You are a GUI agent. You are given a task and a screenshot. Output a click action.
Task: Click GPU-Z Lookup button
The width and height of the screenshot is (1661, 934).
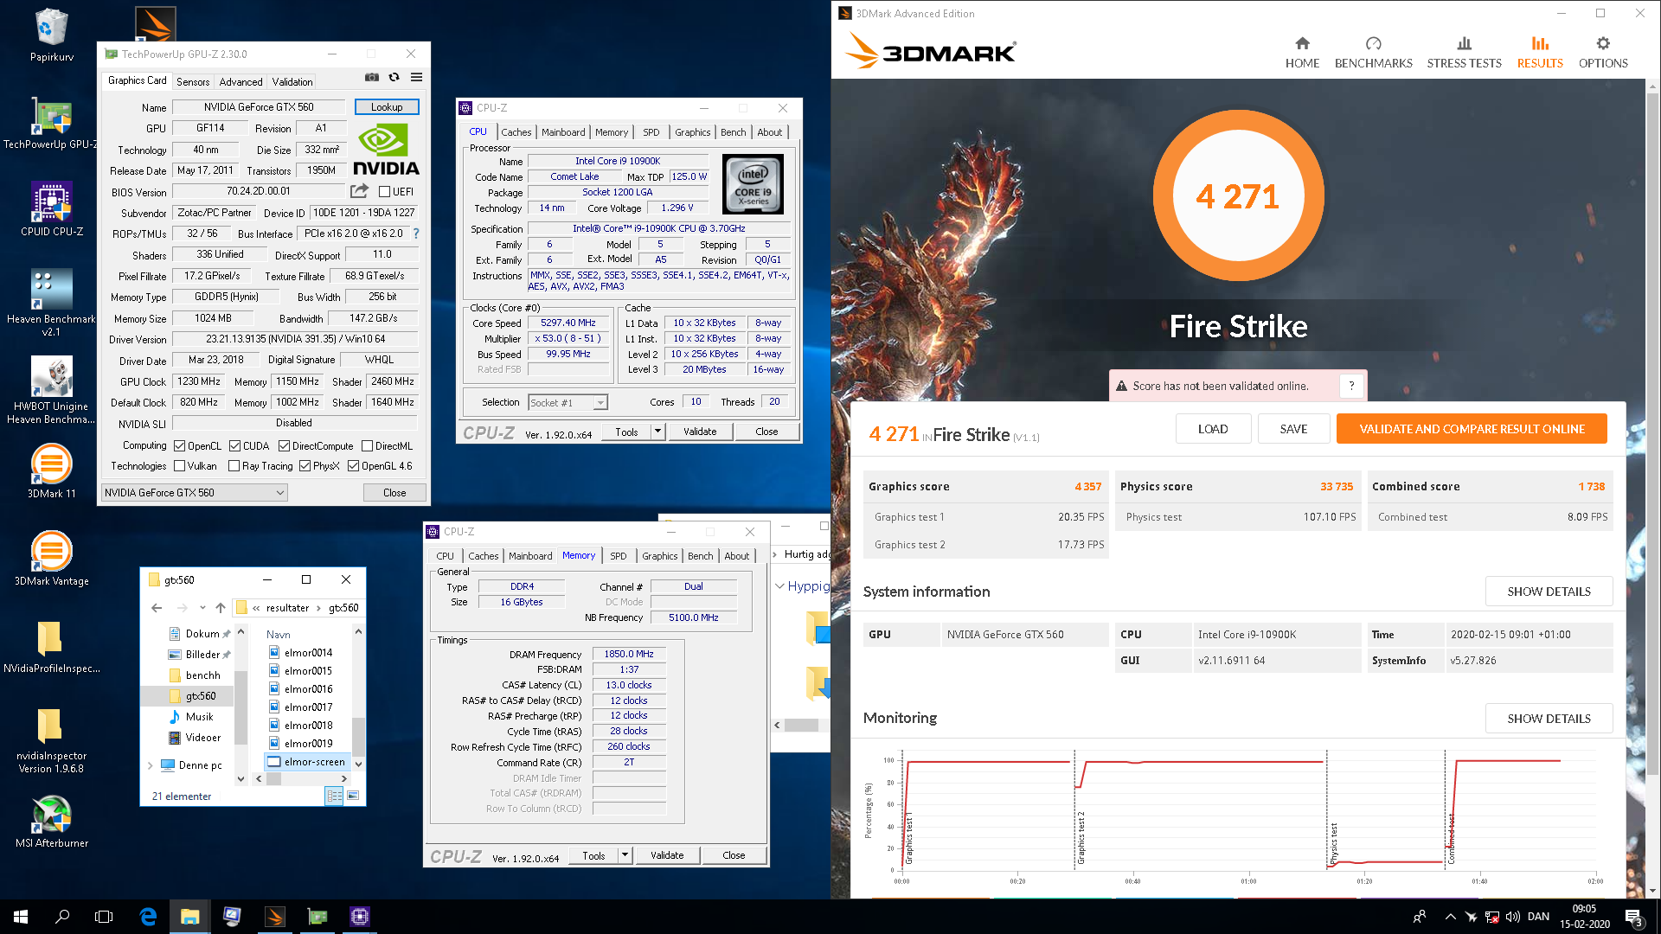pos(387,107)
